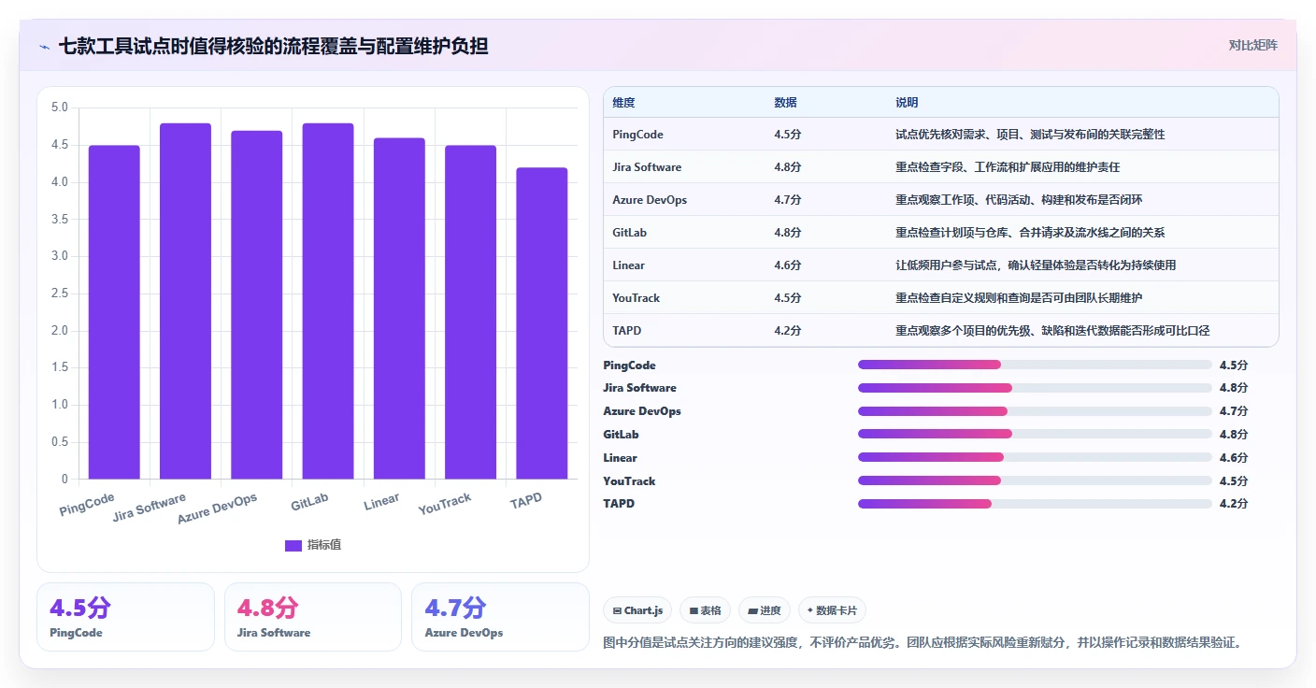Screen dimensions: 1316x688
Task: Click the YouTrack progress bar
Action: pos(1035,480)
